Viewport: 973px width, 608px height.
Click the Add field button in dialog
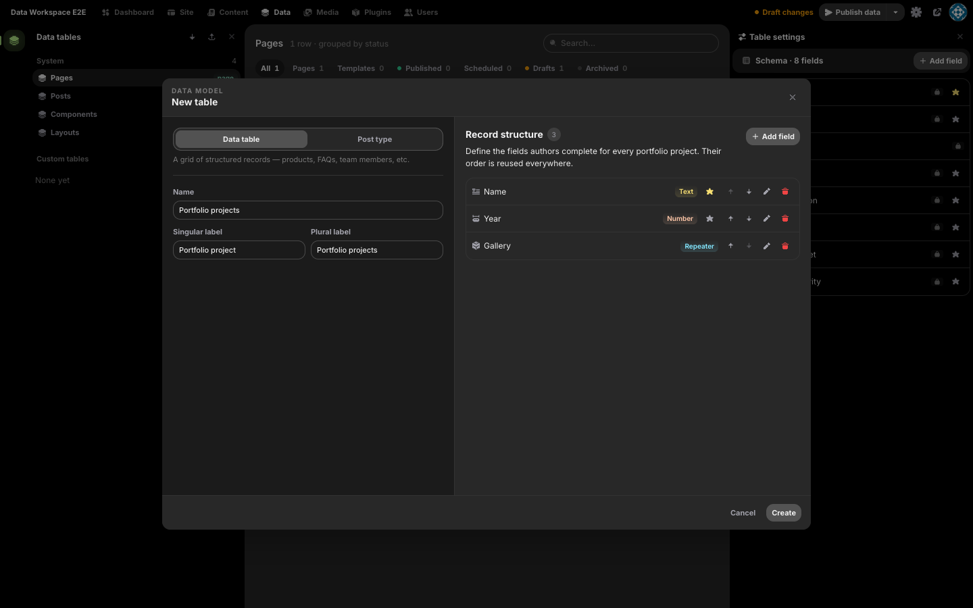tap(773, 136)
